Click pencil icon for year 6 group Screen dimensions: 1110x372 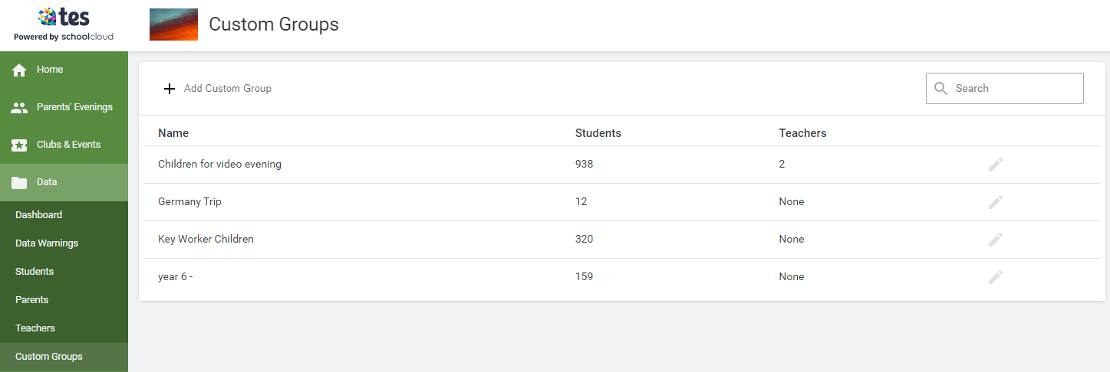click(995, 277)
